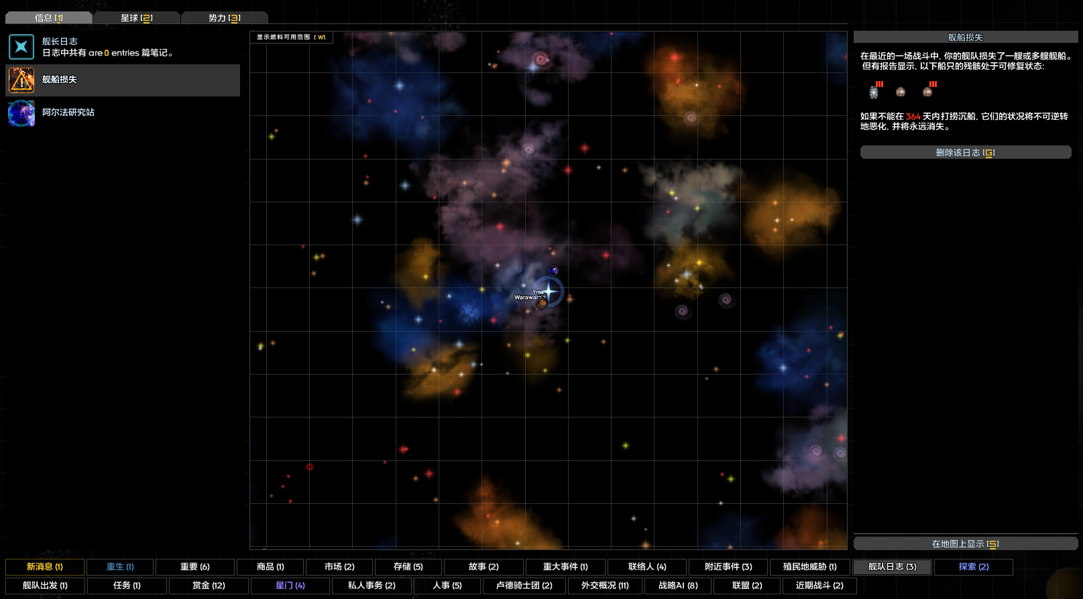This screenshot has height=599, width=1083.
Task: Click the orange warning marker near Warawara
Action: coord(541,304)
